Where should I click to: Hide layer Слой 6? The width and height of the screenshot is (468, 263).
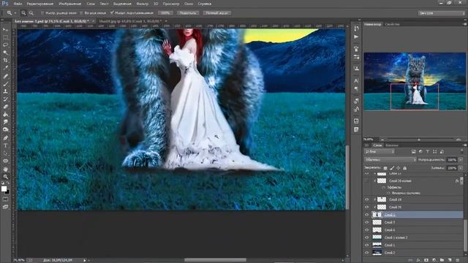point(367,230)
